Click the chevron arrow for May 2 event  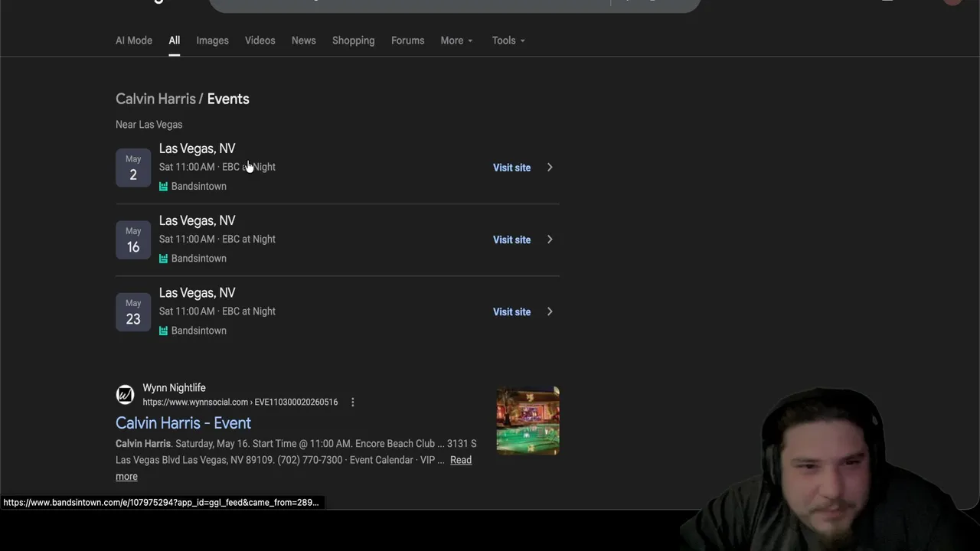click(550, 168)
